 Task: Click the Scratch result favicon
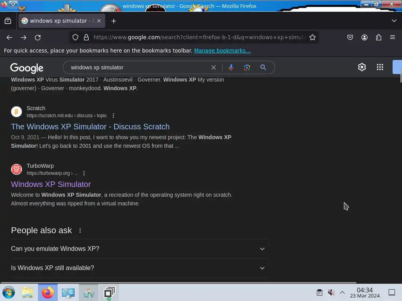click(16, 112)
